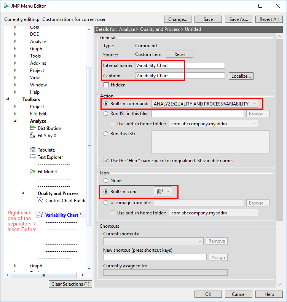
Task: Click the Run JSL in this file path field
Action: tap(198, 113)
